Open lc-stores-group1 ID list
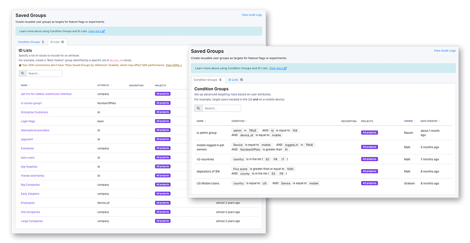470x243 pixels. (x=31, y=103)
